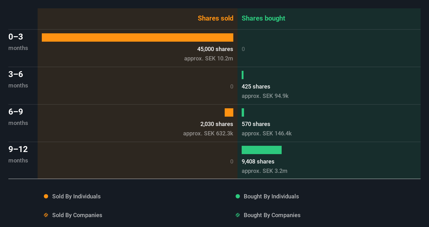This screenshot has width=429, height=227.
Task: Click the approx. SEK 94.9k value
Action: (265, 96)
